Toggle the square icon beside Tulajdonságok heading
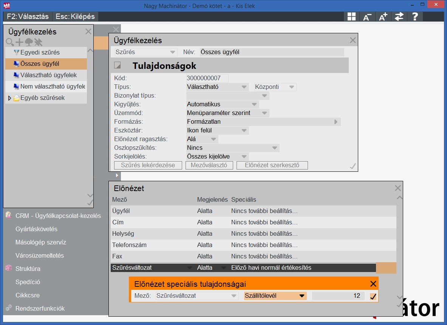This screenshot has height=325, width=447. coord(118,65)
